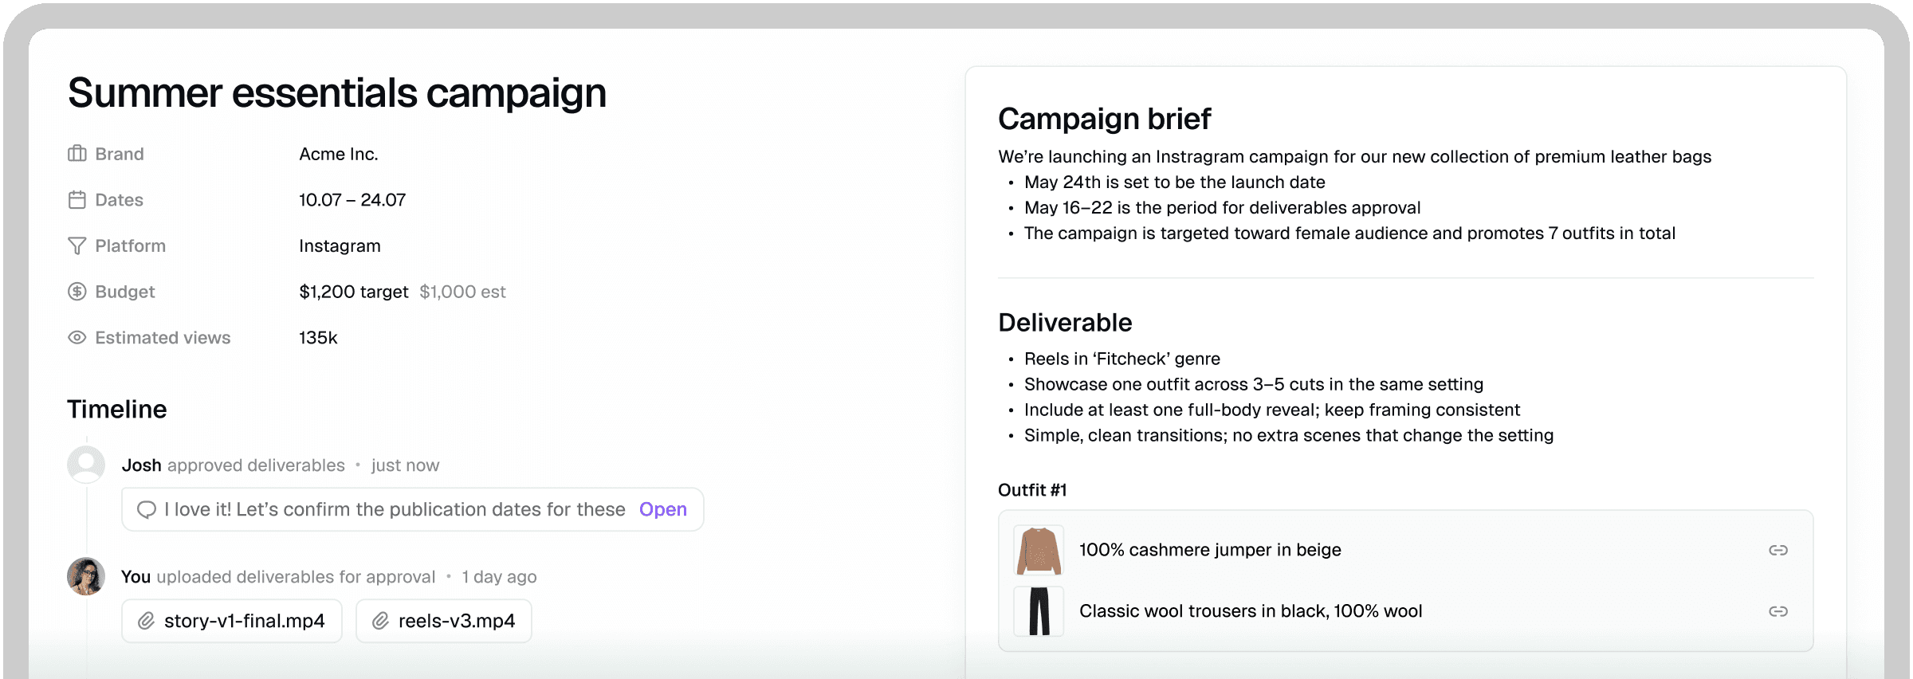Image resolution: width=1913 pixels, height=679 pixels.
Task: Click the '135k' estimated views value
Action: (318, 338)
